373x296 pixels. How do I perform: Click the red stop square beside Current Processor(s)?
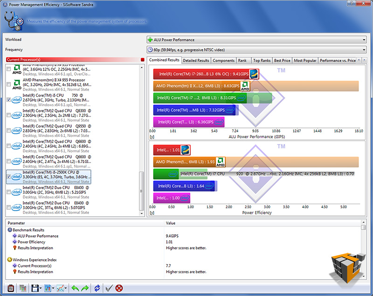143,60
